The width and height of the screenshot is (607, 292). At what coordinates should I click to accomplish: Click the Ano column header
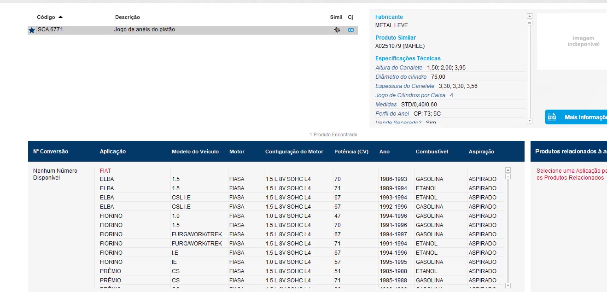click(x=385, y=152)
